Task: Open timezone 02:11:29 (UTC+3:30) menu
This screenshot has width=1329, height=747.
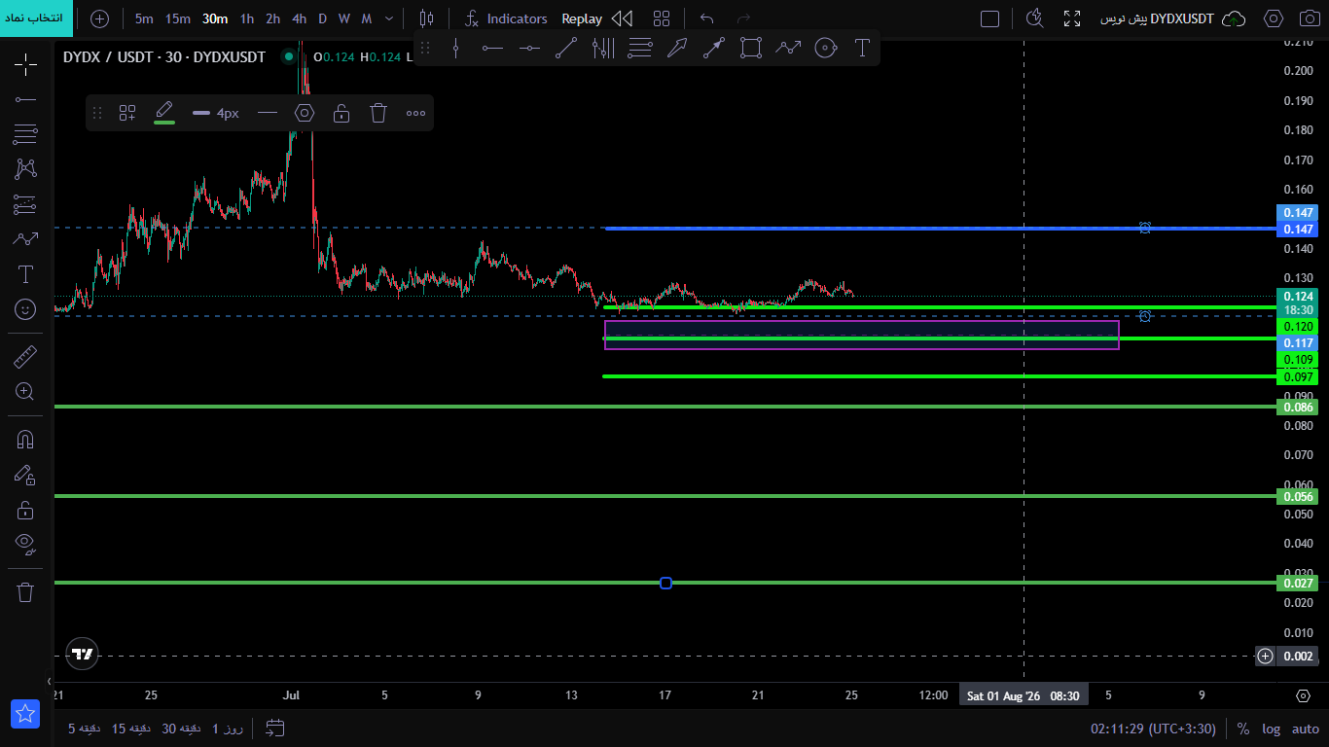Action: pos(1153,729)
